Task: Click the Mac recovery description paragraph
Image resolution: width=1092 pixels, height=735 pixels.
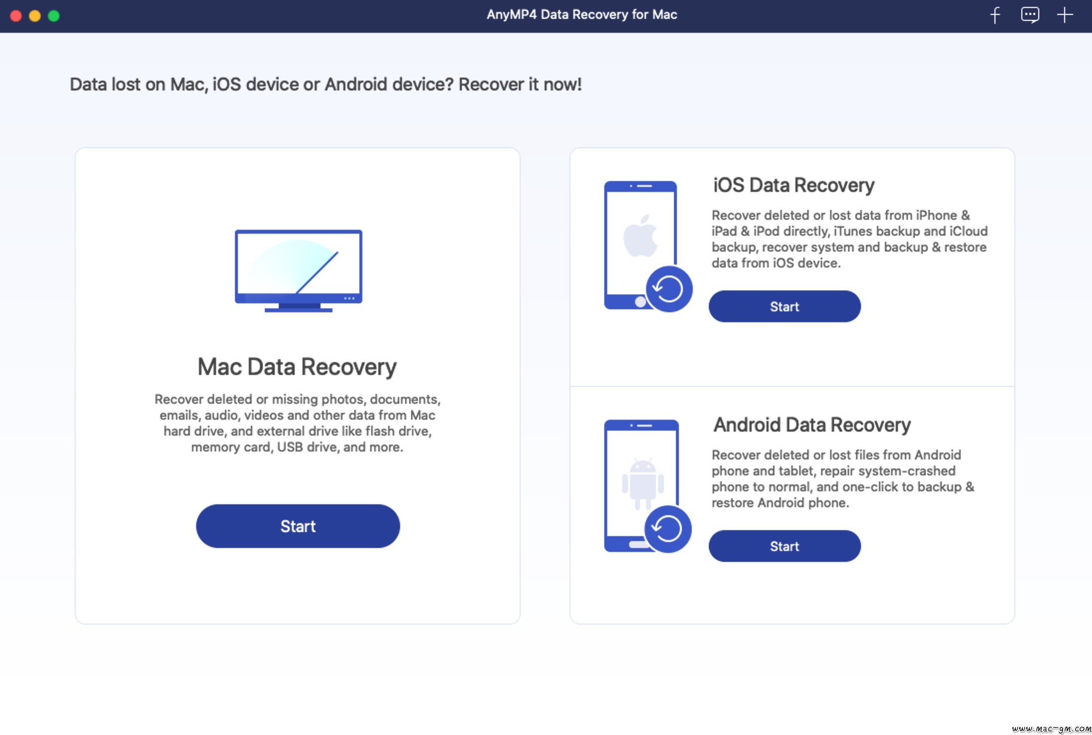Action: pos(298,423)
